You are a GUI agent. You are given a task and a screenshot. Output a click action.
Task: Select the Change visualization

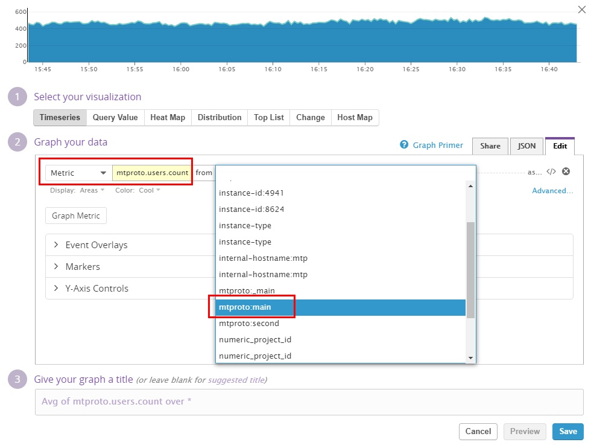pyautogui.click(x=311, y=117)
